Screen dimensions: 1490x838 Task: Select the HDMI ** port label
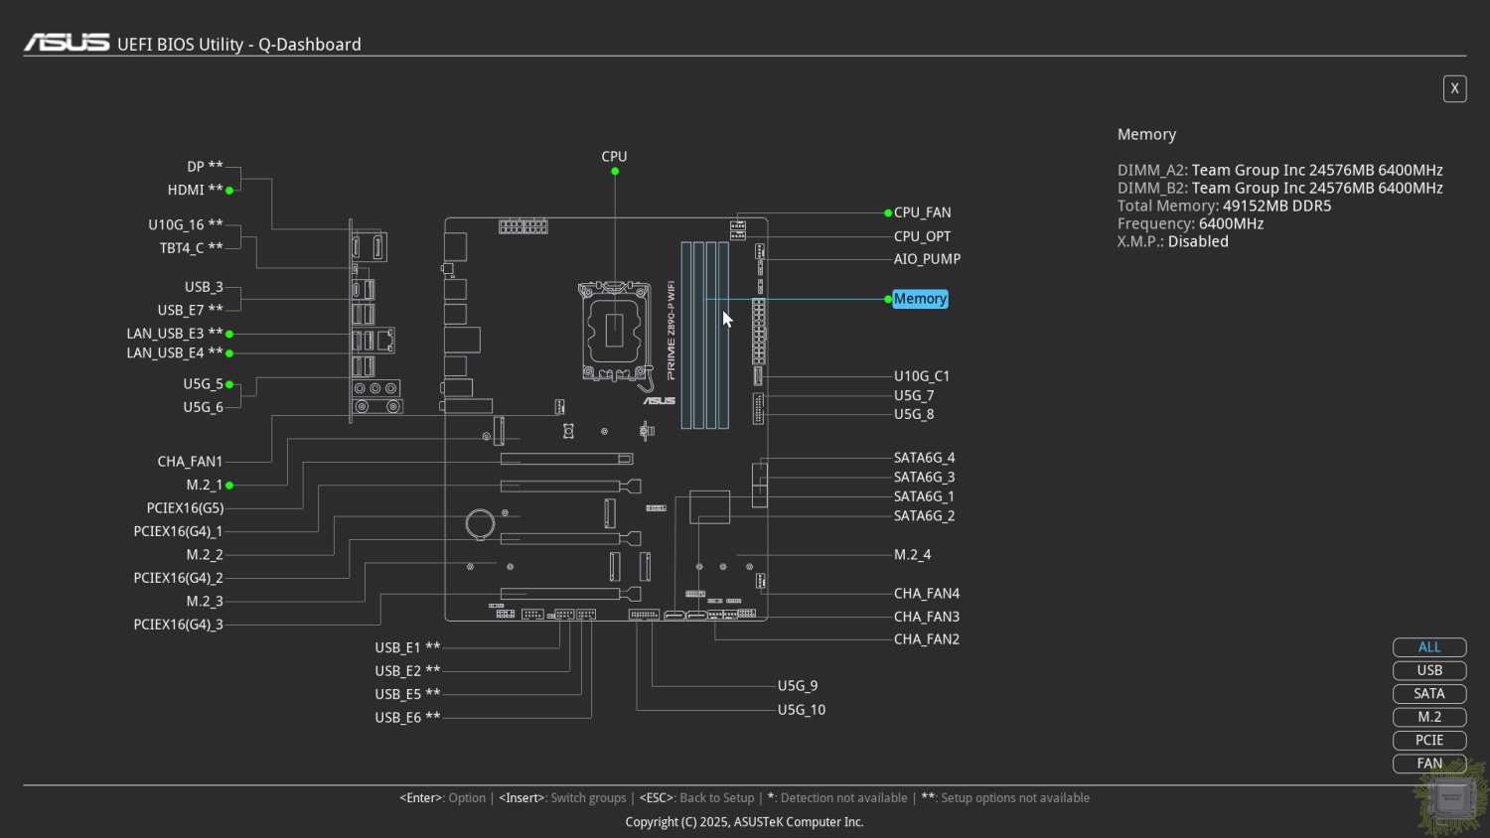point(195,190)
